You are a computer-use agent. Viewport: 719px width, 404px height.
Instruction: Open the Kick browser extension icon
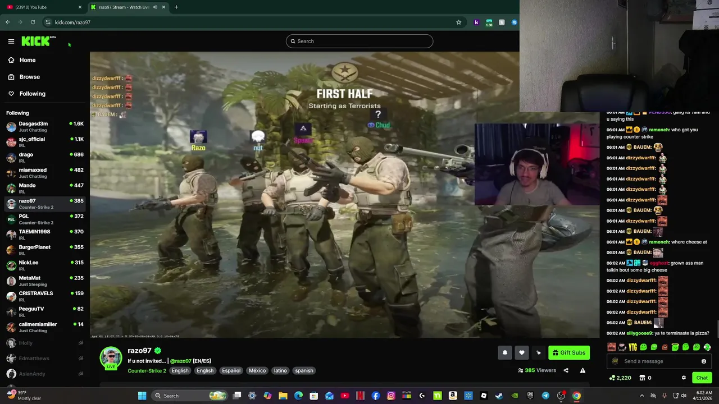tap(476, 22)
